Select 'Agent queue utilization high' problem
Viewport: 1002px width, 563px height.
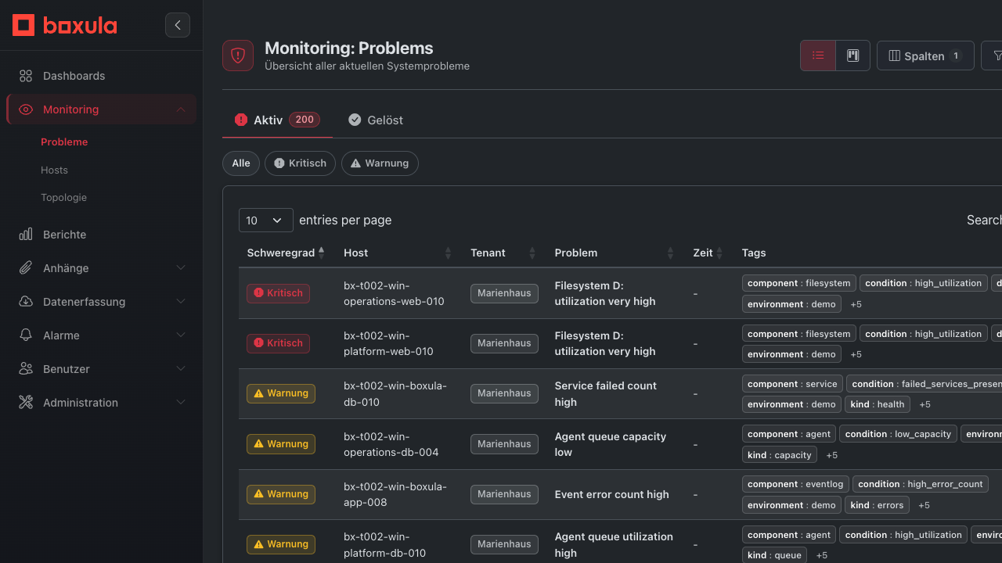[614, 545]
